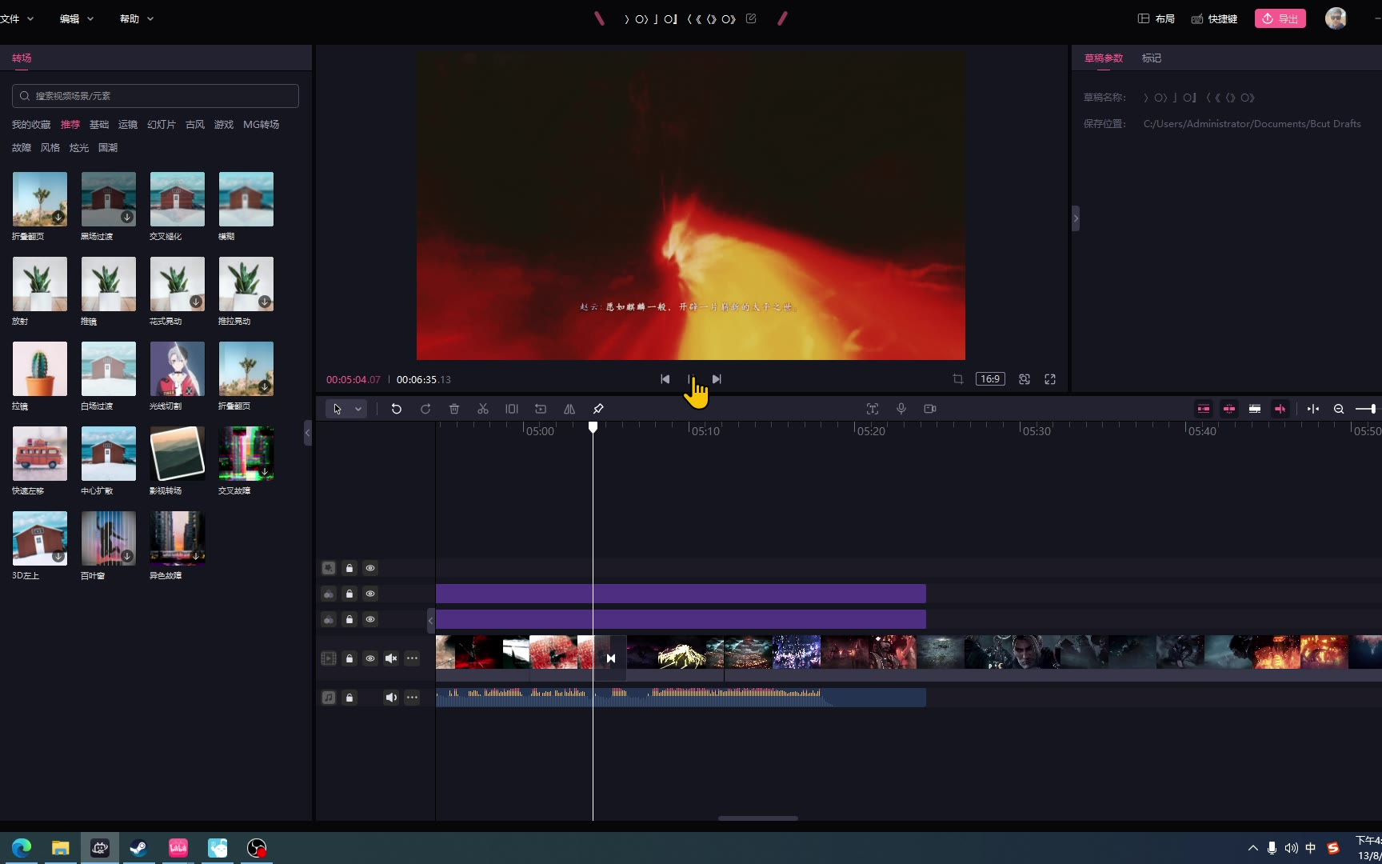Open the 帮助 menu
The height and width of the screenshot is (864, 1382).
(137, 18)
